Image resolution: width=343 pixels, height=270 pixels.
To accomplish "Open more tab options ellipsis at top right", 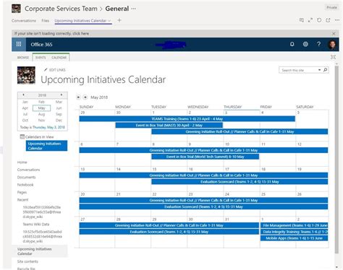I will [x=337, y=20].
